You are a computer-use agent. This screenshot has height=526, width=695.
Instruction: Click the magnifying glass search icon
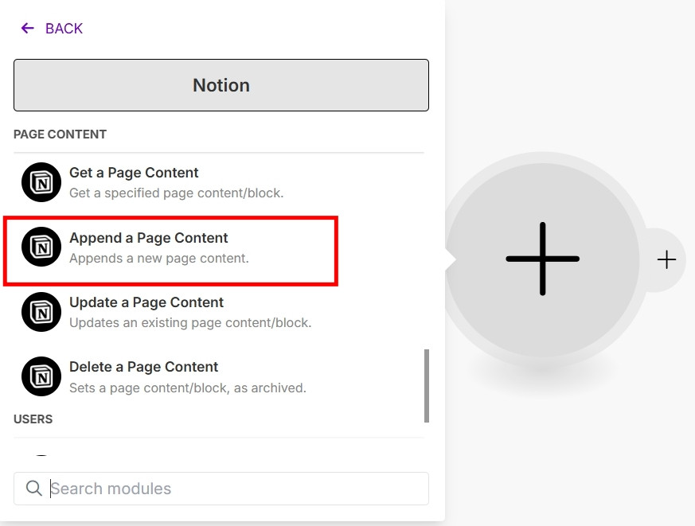33,489
